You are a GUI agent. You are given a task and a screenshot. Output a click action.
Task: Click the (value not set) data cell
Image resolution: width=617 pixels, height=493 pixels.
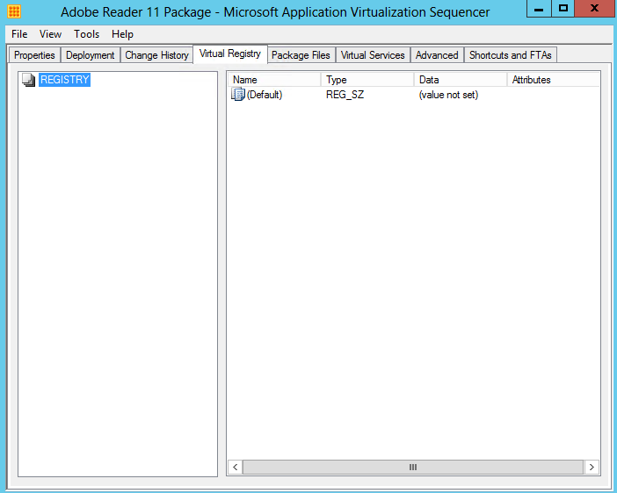point(448,95)
